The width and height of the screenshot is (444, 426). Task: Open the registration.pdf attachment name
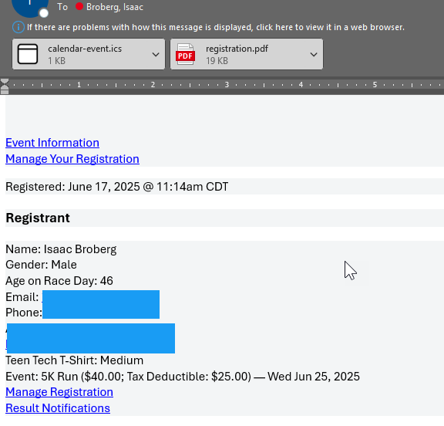pos(237,49)
